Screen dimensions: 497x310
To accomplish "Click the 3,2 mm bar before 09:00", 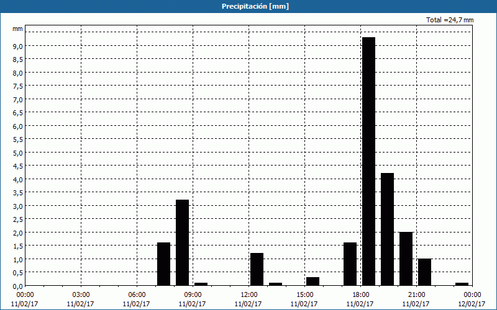I will coord(182,242).
